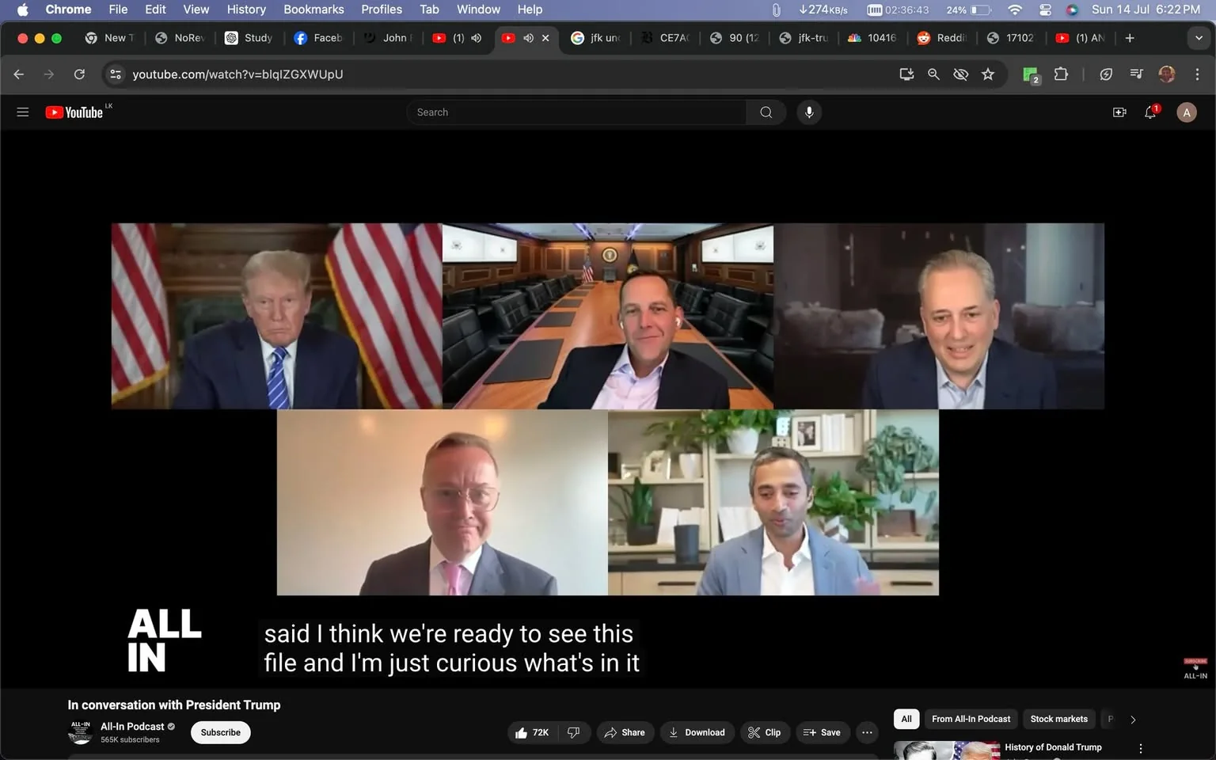The image size is (1216, 760).
Task: Open the History menu
Action: [246, 9]
